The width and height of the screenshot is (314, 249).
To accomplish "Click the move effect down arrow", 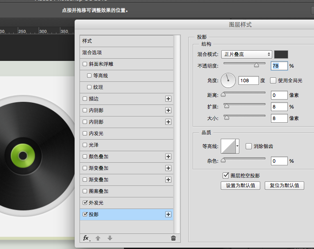I will (x=110, y=238).
